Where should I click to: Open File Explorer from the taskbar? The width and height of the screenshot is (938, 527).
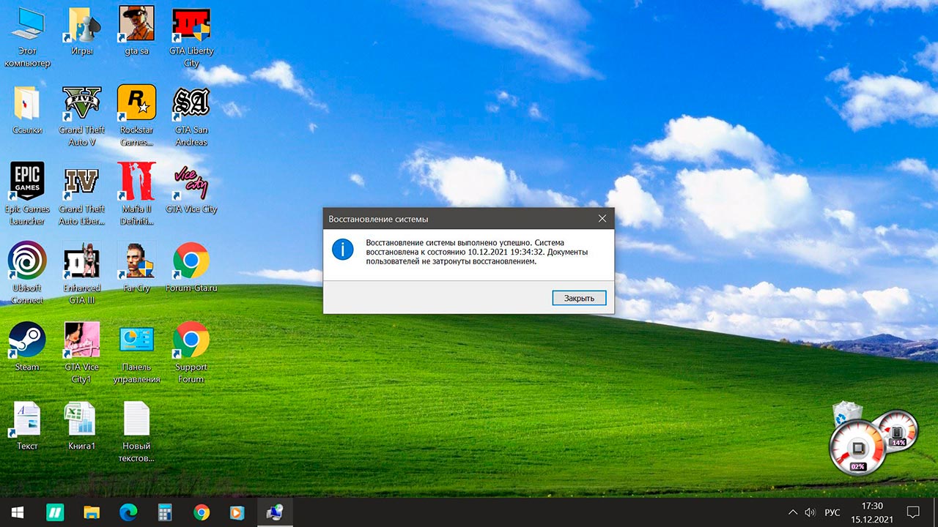click(x=92, y=512)
